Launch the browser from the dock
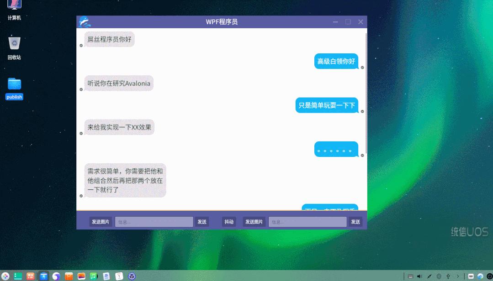This screenshot has width=493, height=281. (56, 276)
